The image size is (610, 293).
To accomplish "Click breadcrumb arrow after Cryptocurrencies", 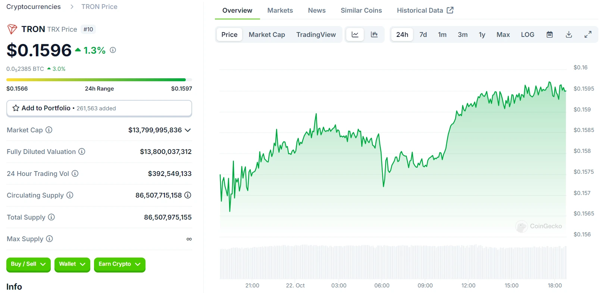I will (x=72, y=7).
